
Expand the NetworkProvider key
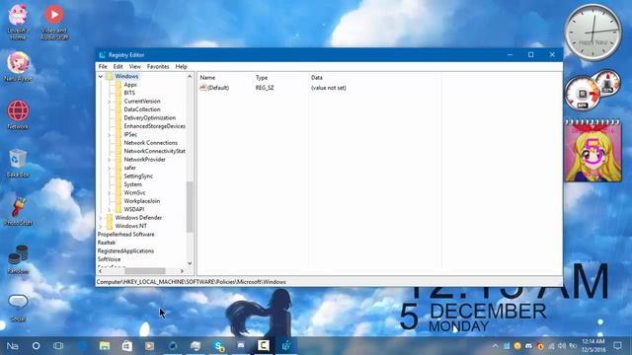tap(110, 160)
